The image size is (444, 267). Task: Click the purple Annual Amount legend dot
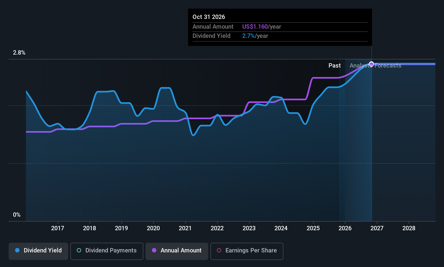[x=154, y=250]
